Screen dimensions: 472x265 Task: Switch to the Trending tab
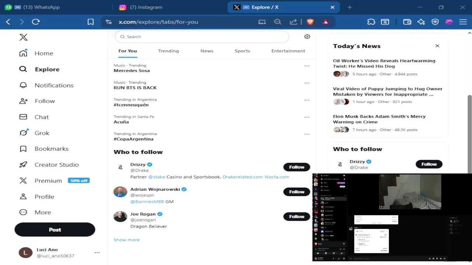(169, 51)
